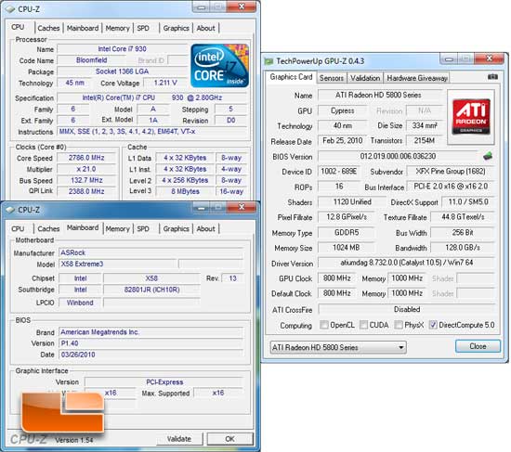The height and width of the screenshot is (452, 511).
Task: Open Graphics tab in lower CPU-Z window
Action: [176, 228]
